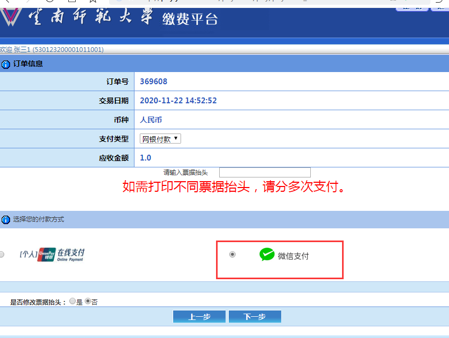
Task: Click the order number 369608
Action: tap(154, 82)
